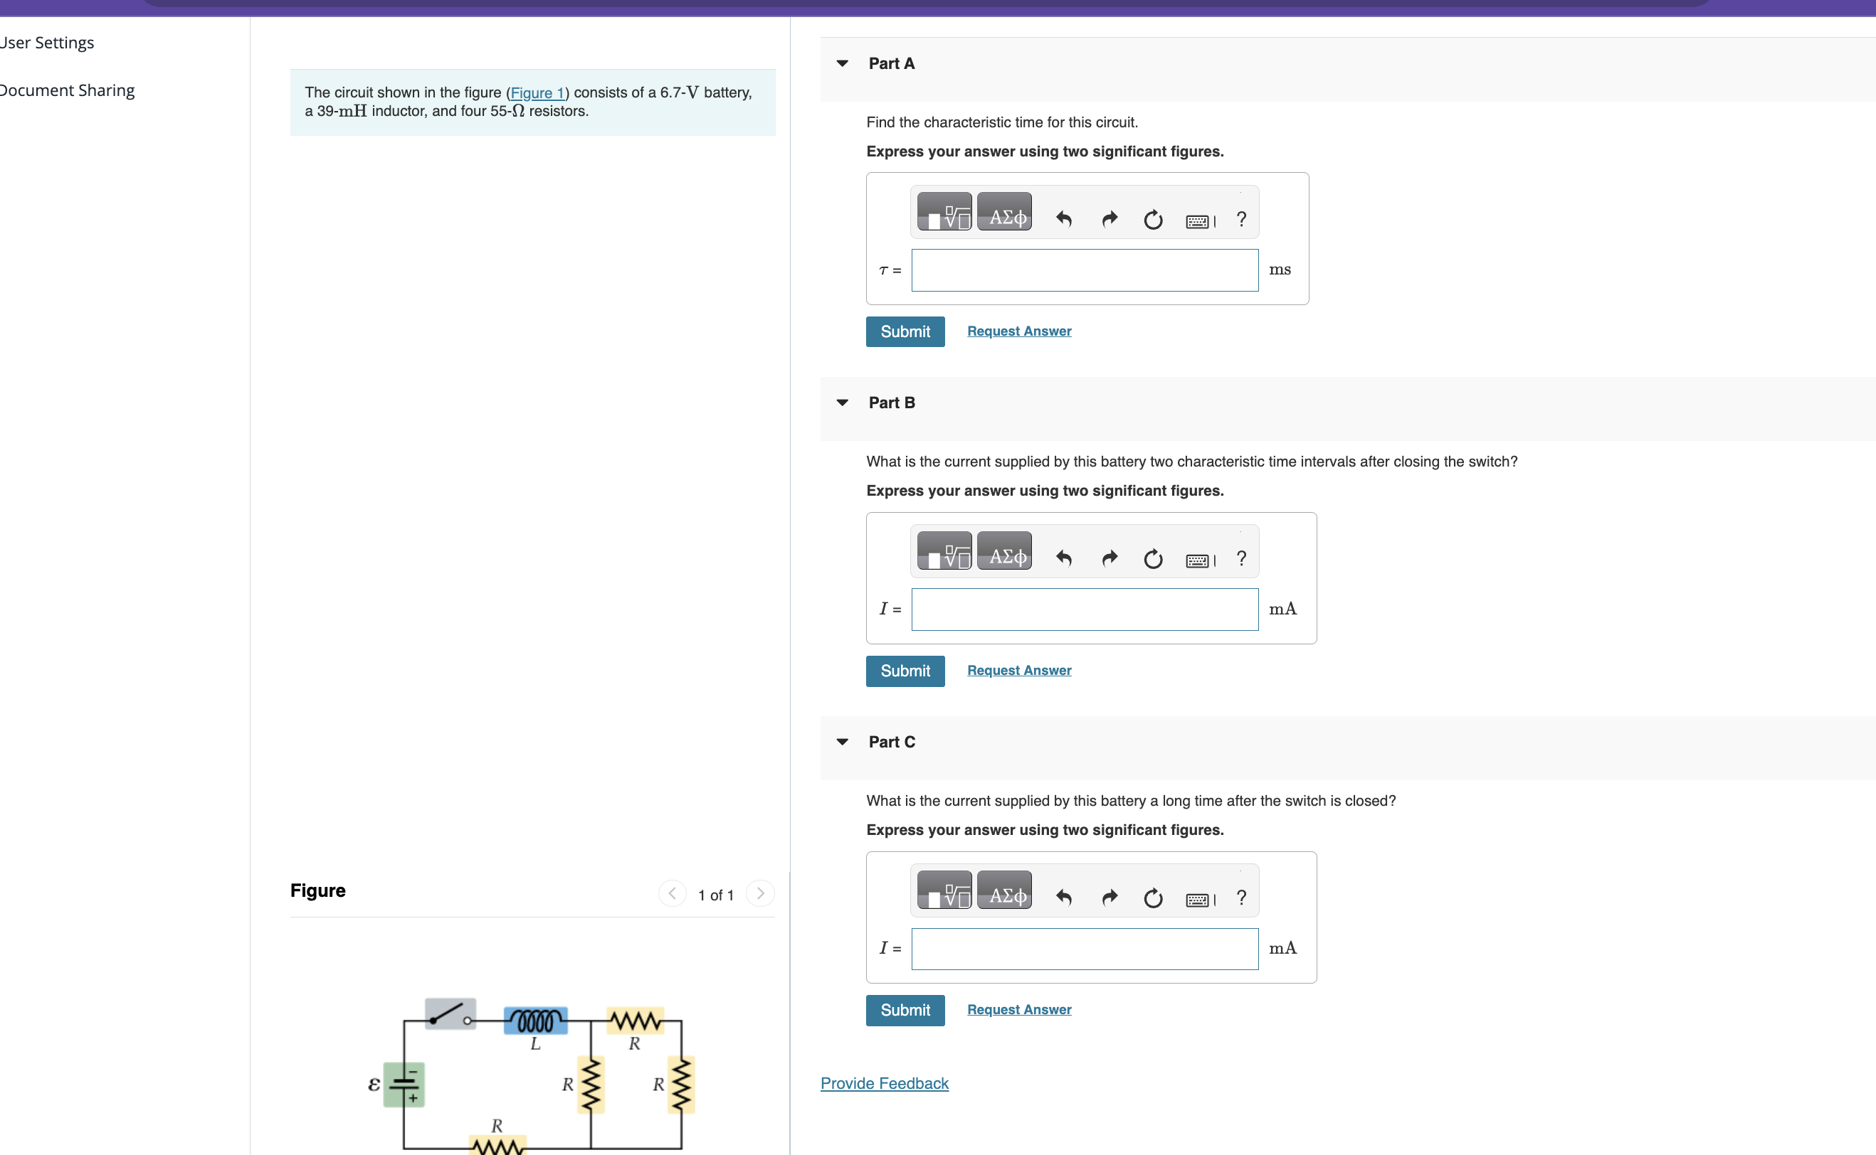Collapse the Part C section

pos(841,742)
